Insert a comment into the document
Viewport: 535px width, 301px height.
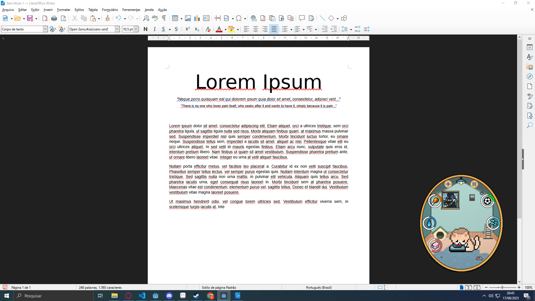tap(302, 18)
